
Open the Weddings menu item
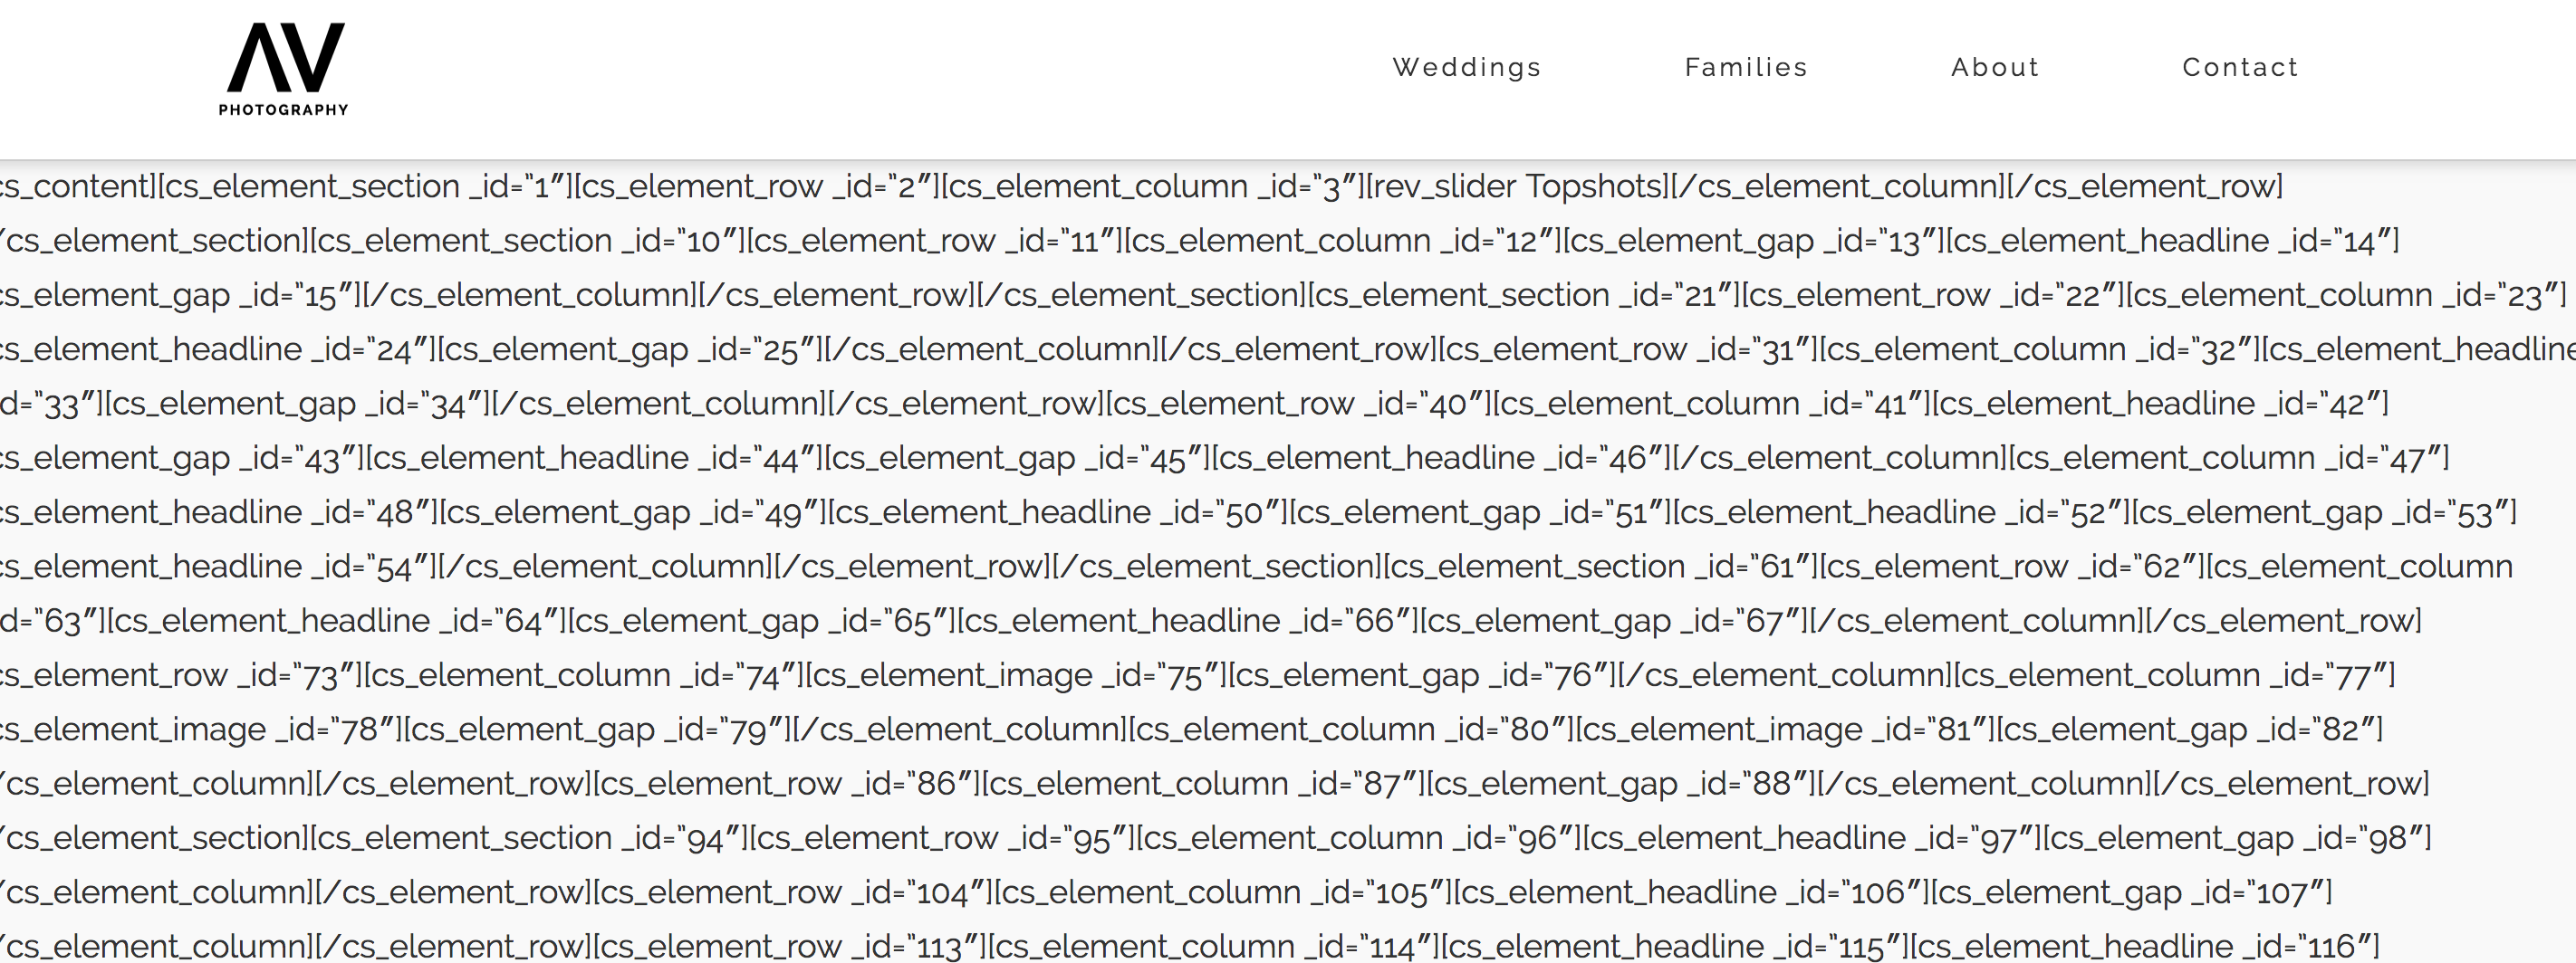[1466, 67]
